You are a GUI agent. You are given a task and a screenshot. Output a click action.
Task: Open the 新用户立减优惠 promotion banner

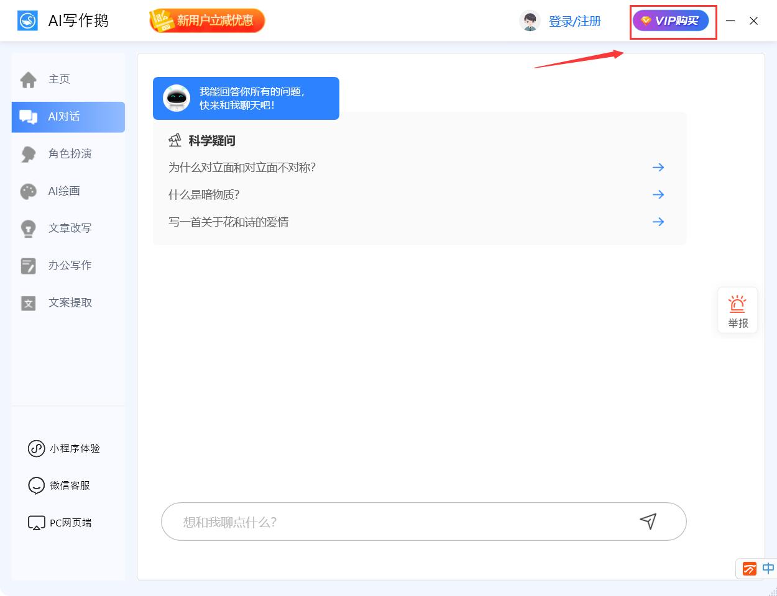coord(207,20)
